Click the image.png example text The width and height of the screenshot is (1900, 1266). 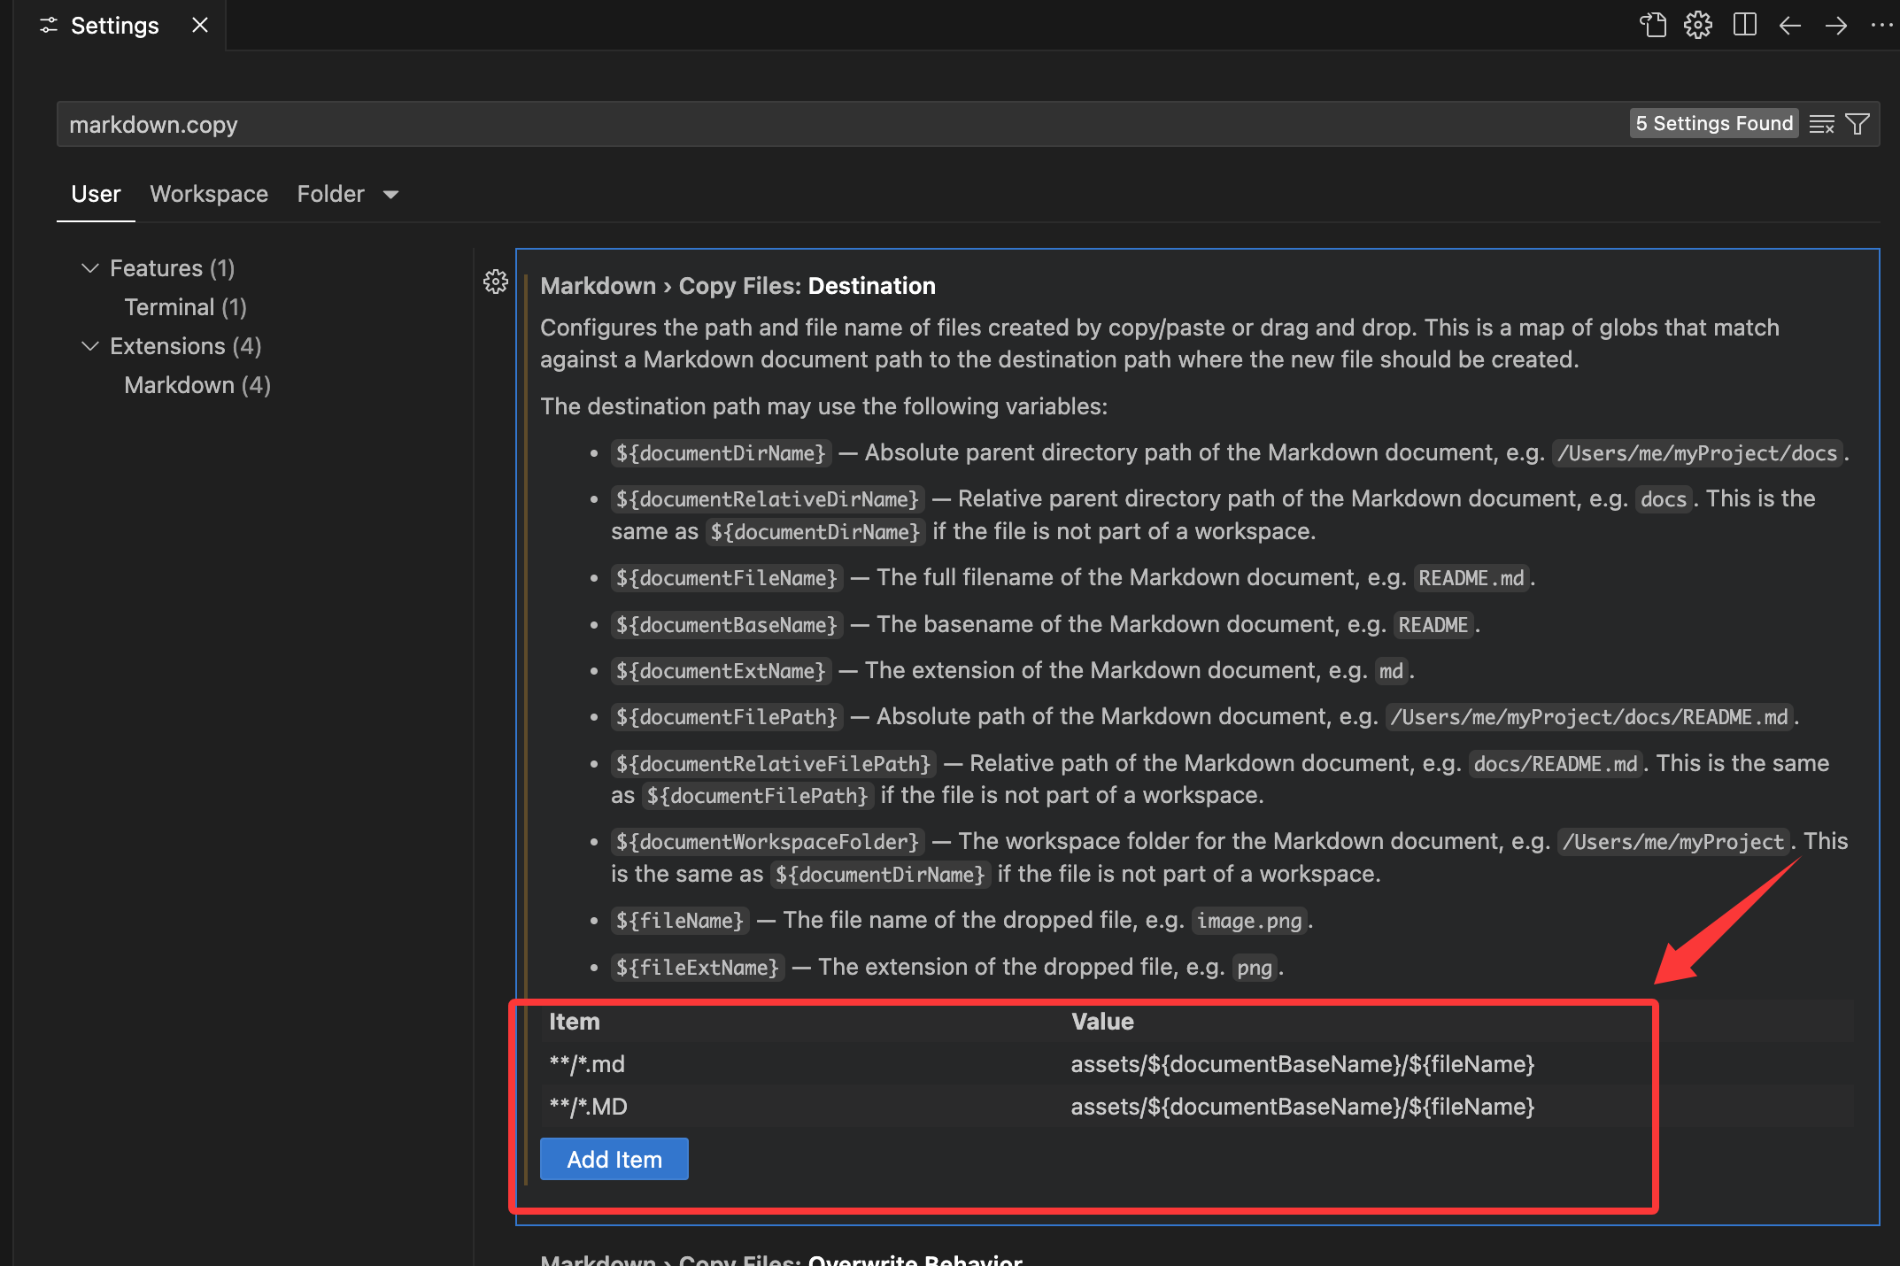1249,921
